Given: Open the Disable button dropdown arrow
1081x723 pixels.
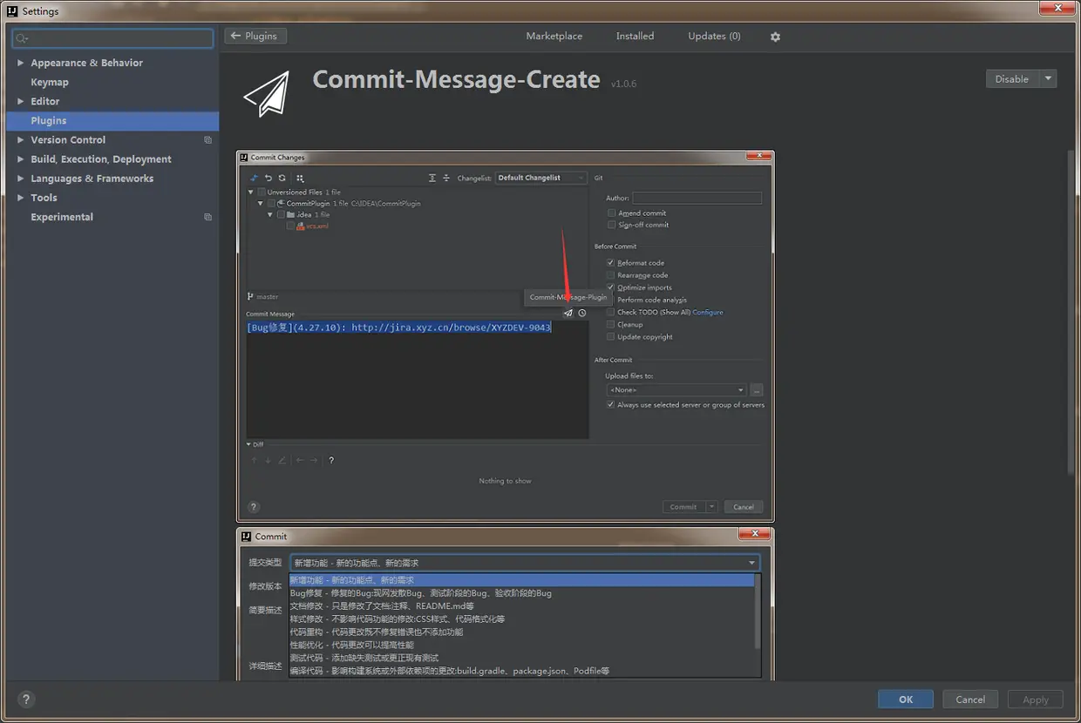Looking at the screenshot, I should pyautogui.click(x=1049, y=78).
